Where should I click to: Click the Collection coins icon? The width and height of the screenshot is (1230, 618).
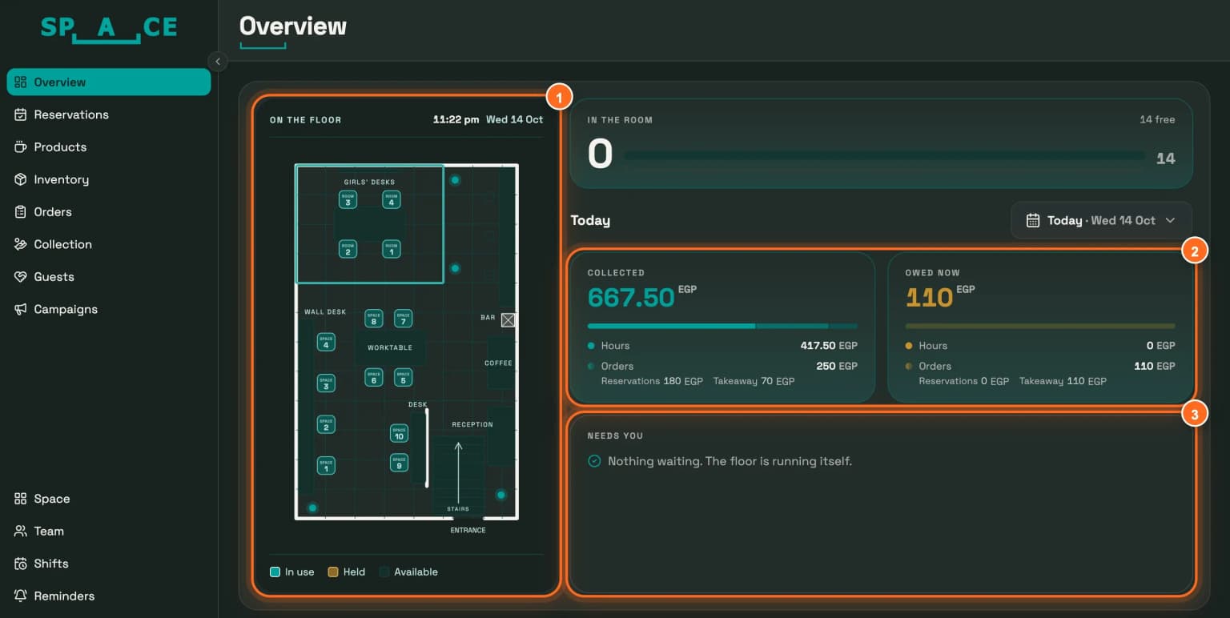(21, 244)
